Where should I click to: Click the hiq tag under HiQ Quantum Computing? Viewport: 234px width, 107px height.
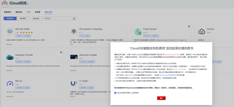pyautogui.click(x=81, y=36)
